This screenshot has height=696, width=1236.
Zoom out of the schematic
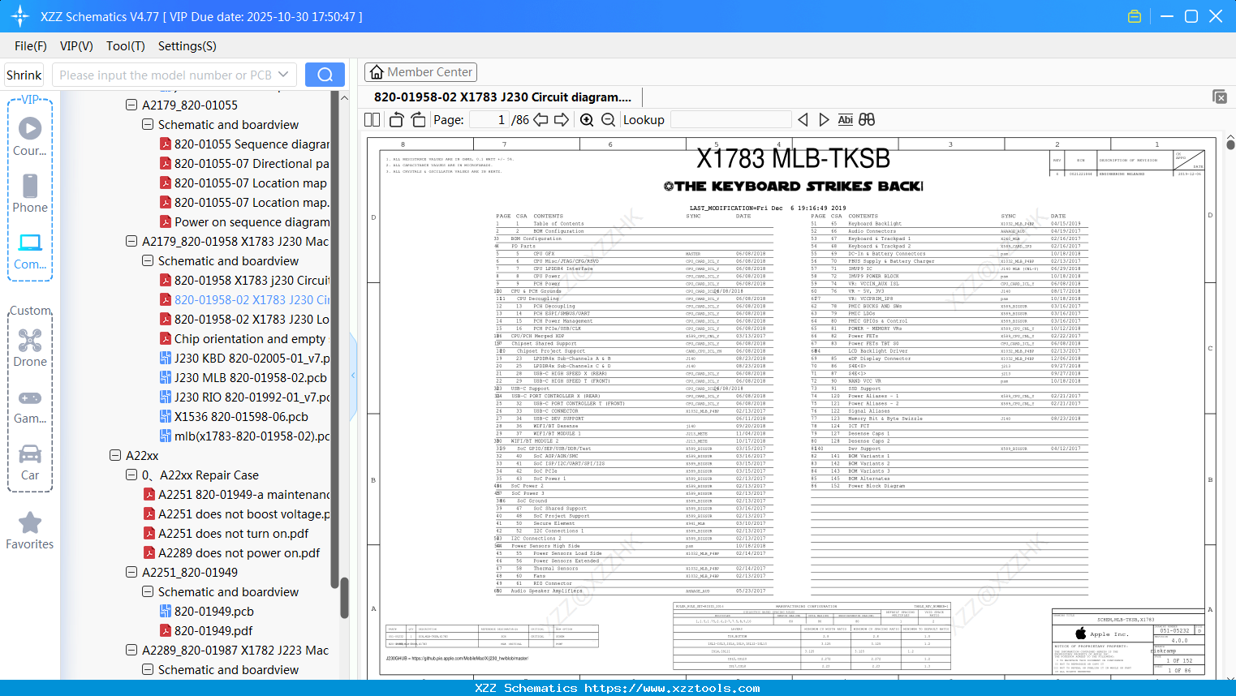pos(608,120)
